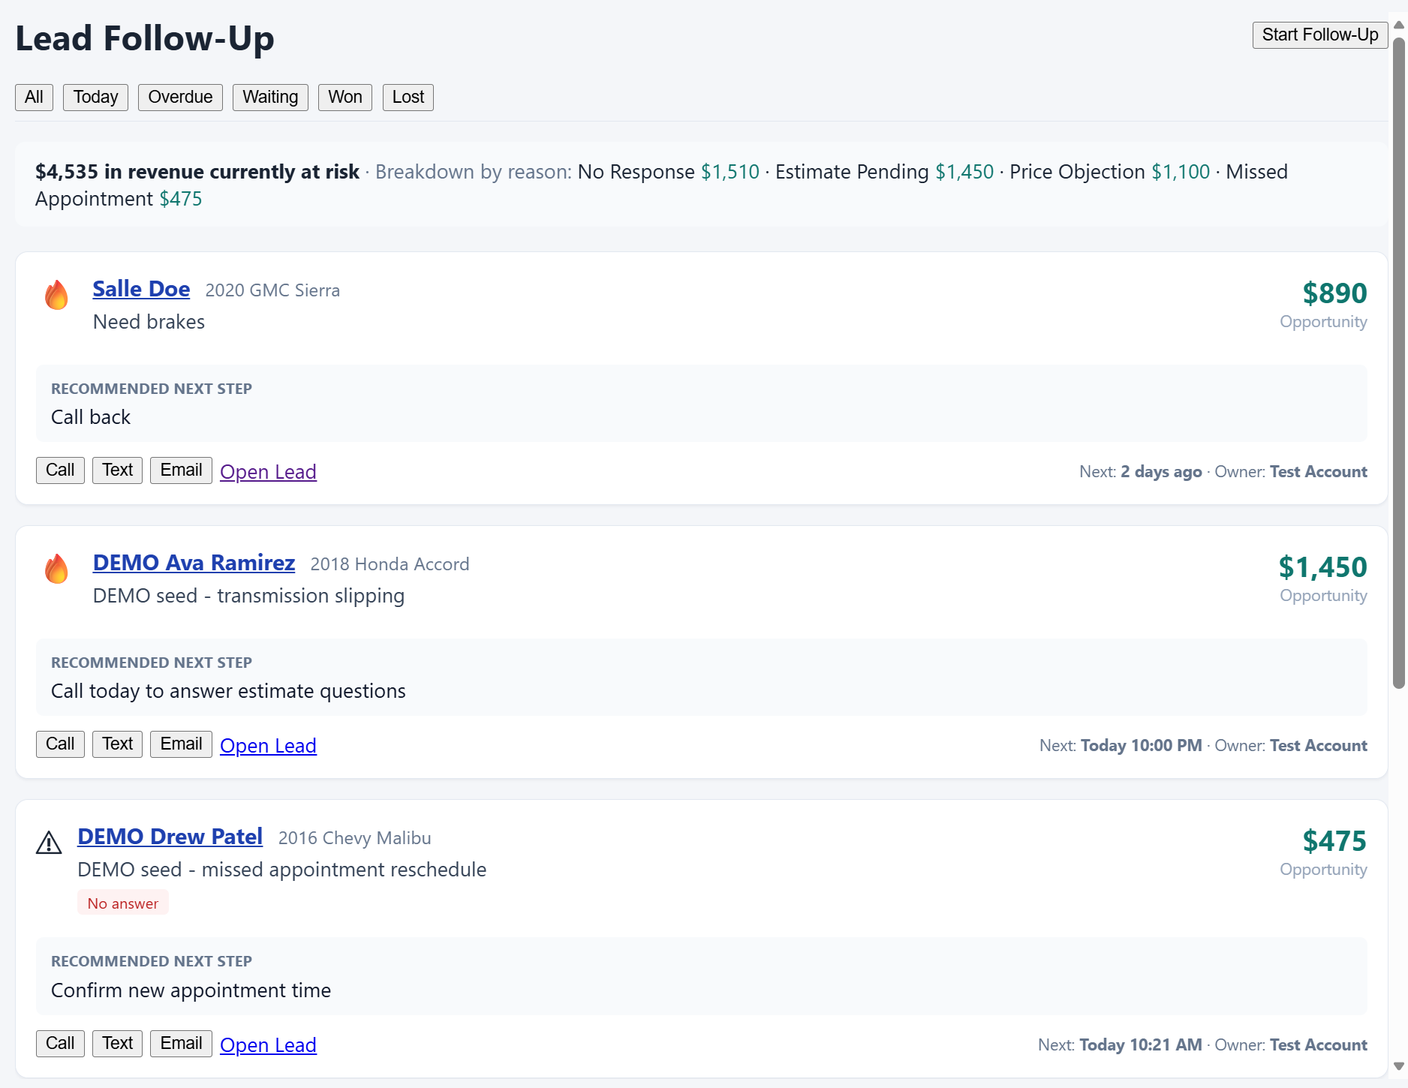
Task: Show Overdue leads
Action: point(180,98)
